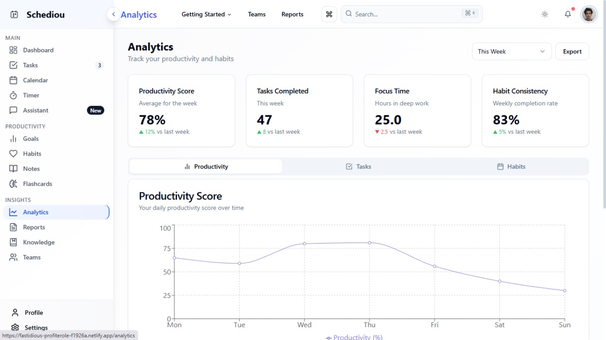Open Goals in the sidebar
Viewport: 606px width, 340px height.
pyautogui.click(x=57, y=139)
